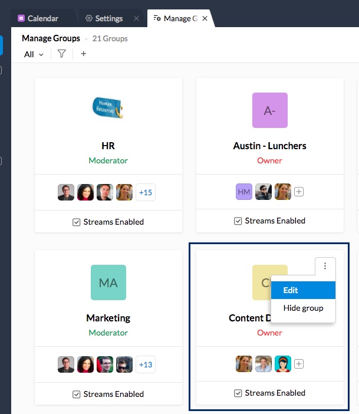Add a member to Content group
This screenshot has height=414, width=359.
(299, 364)
